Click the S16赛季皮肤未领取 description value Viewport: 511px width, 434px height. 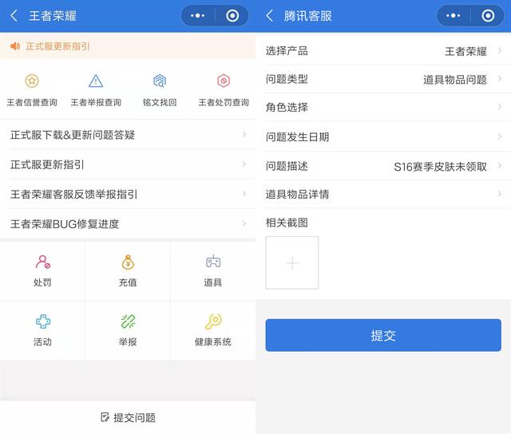pos(440,167)
